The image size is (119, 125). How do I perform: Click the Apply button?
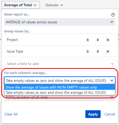pyautogui.click(x=93, y=114)
